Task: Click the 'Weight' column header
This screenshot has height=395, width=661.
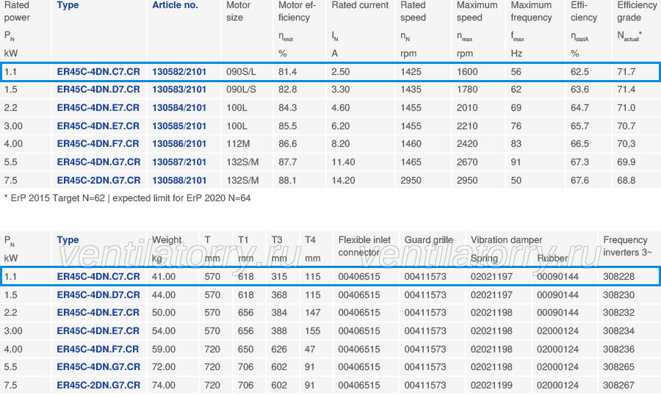Action: [x=167, y=240]
